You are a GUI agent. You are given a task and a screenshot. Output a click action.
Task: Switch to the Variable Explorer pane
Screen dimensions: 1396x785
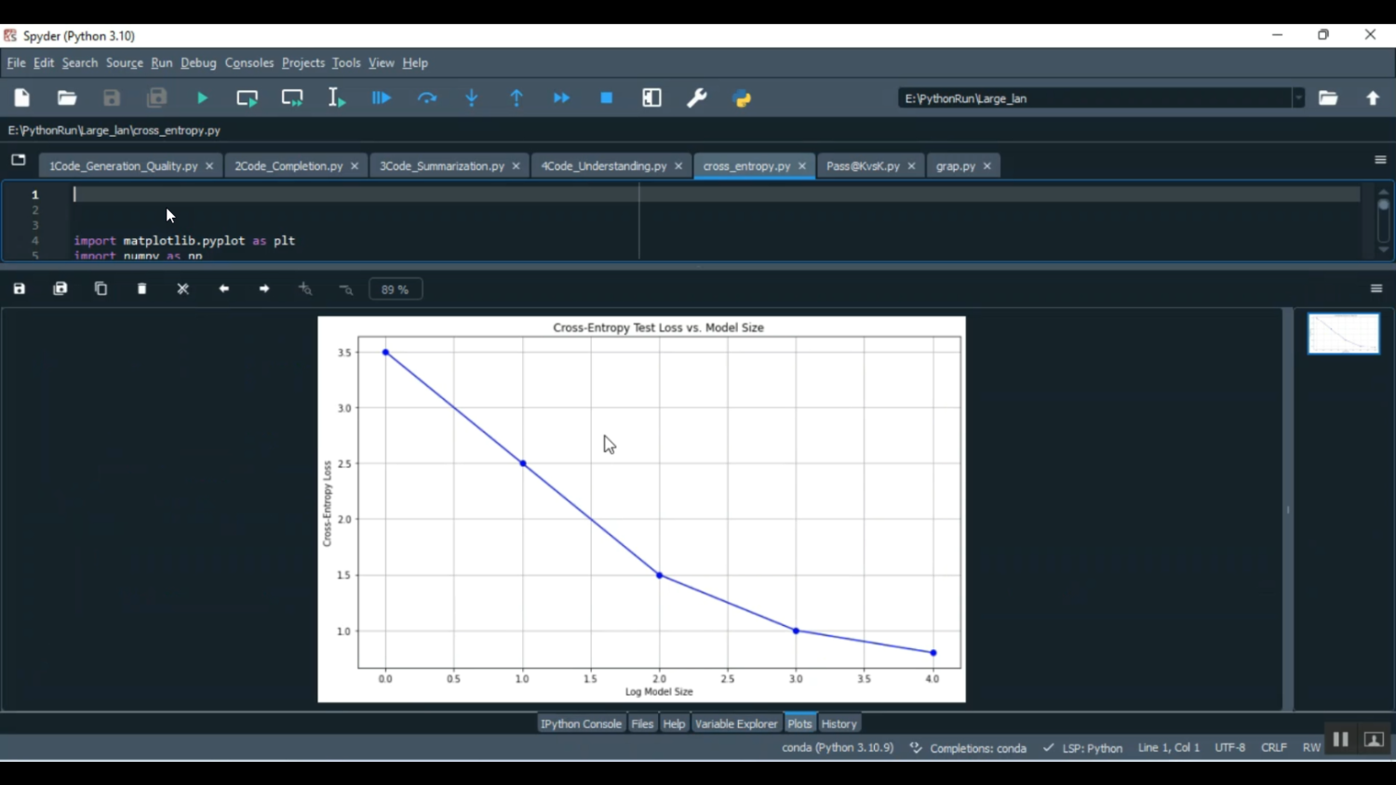[x=735, y=724]
